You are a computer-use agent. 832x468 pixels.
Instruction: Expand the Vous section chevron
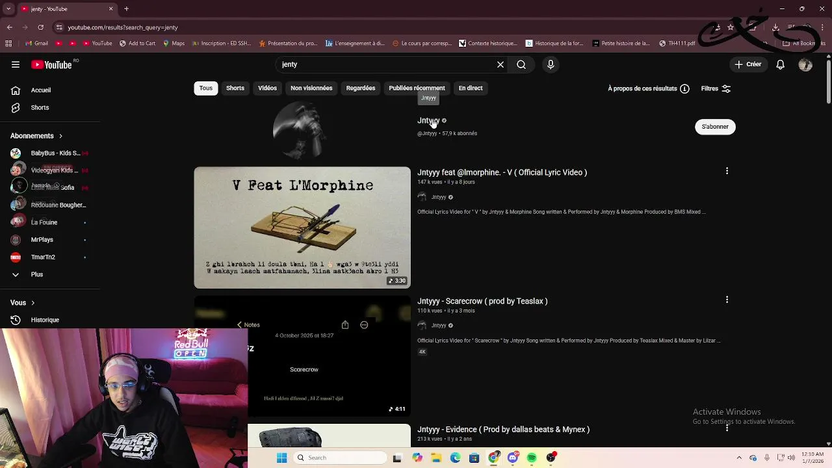[x=32, y=303]
